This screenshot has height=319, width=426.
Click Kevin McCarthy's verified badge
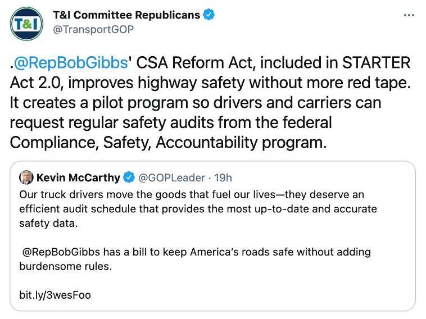tap(129, 177)
